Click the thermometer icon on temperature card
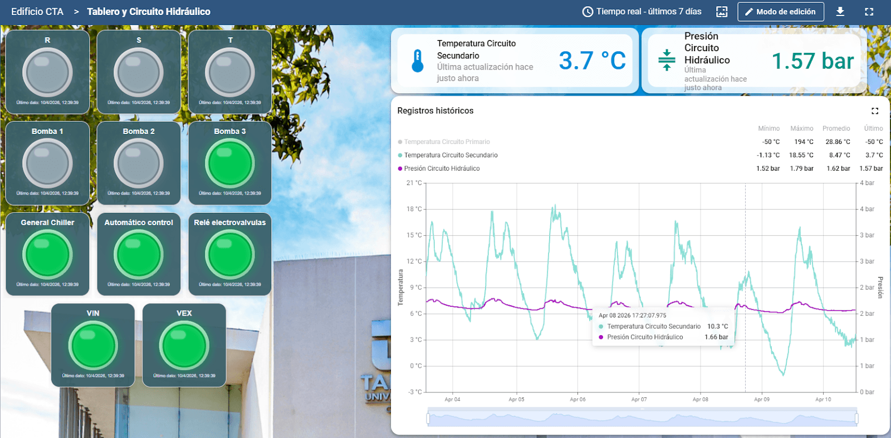This screenshot has height=438, width=891. (x=418, y=61)
